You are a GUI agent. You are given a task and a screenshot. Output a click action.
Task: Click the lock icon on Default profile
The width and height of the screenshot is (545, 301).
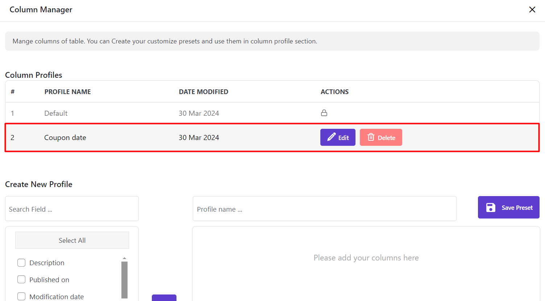[324, 113]
